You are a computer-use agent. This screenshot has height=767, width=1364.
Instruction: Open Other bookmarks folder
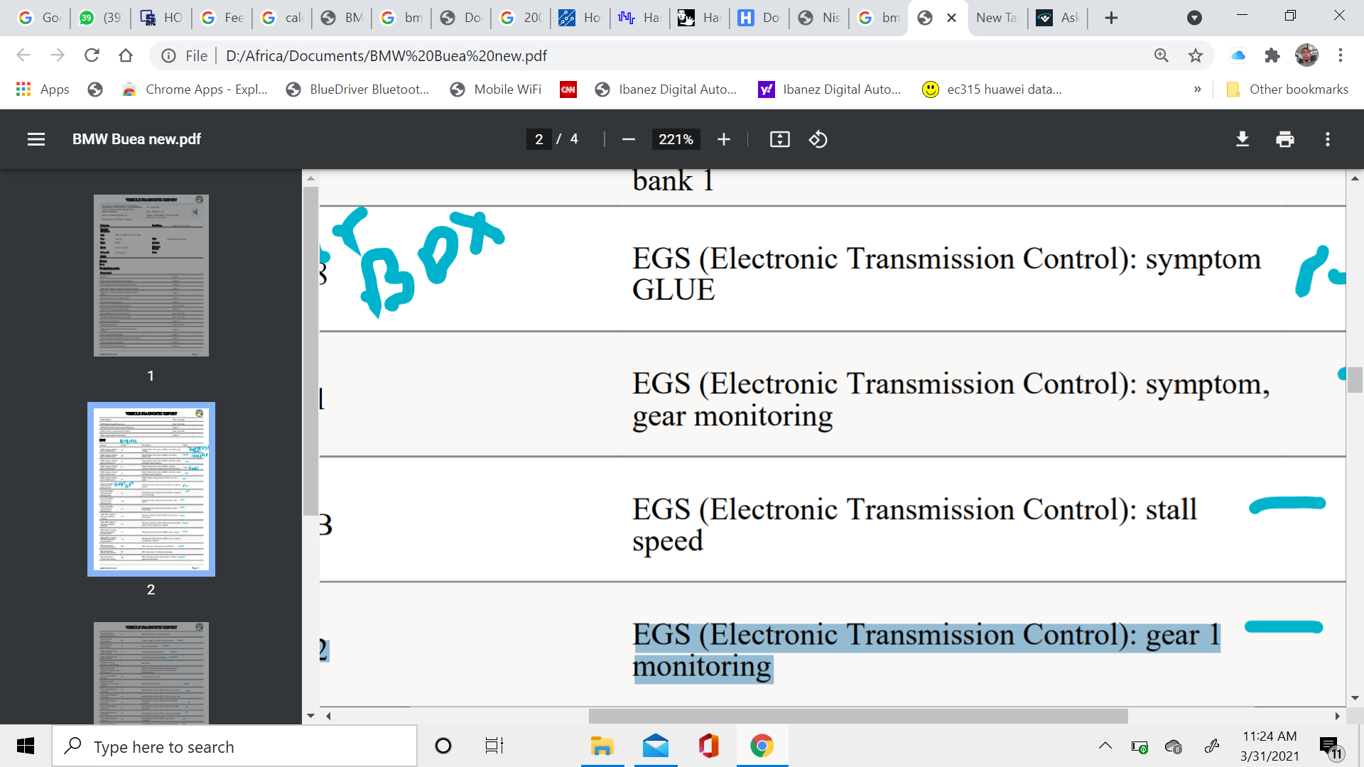1287,89
